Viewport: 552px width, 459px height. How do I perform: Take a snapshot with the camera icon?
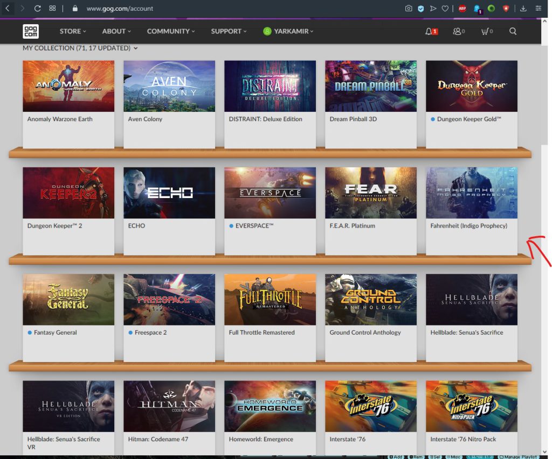click(x=409, y=8)
